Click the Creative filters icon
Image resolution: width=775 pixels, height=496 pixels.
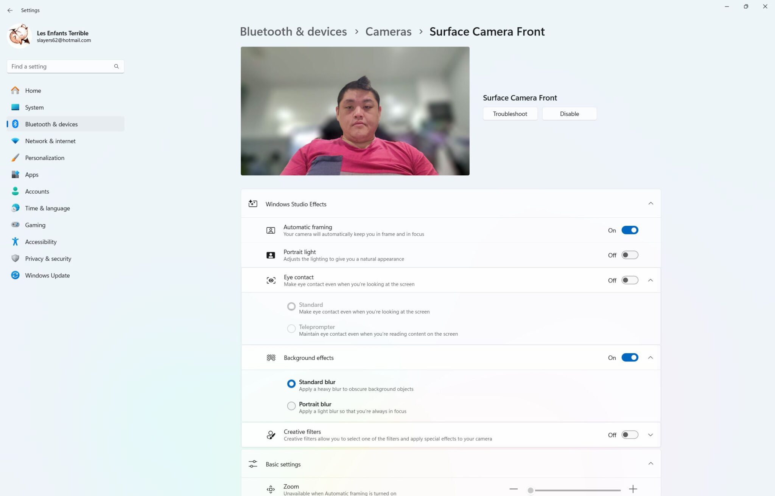(271, 435)
